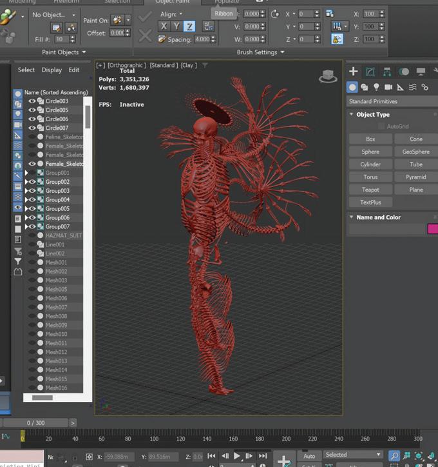
Task: Toggle visibility of Group004
Action: pos(32,200)
